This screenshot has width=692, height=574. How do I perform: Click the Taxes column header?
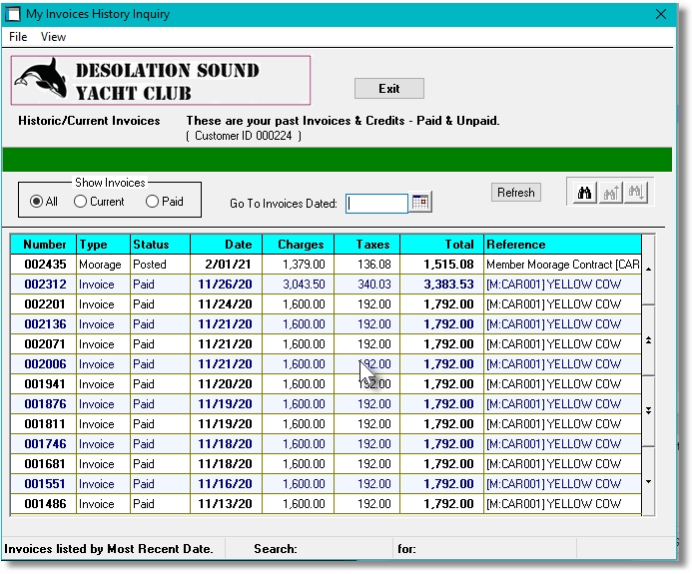367,245
